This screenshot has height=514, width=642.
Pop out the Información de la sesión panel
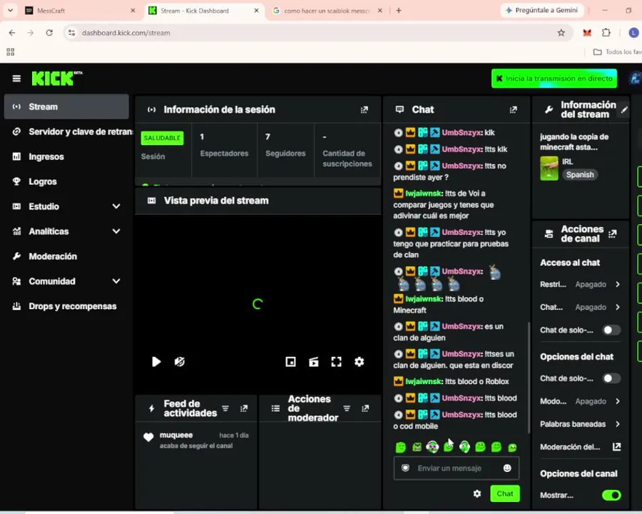(x=364, y=110)
